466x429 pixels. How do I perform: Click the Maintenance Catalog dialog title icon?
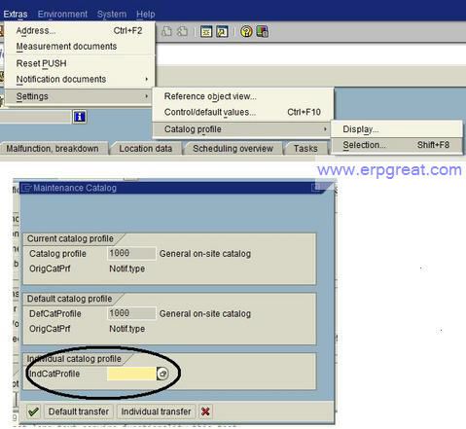[27, 188]
